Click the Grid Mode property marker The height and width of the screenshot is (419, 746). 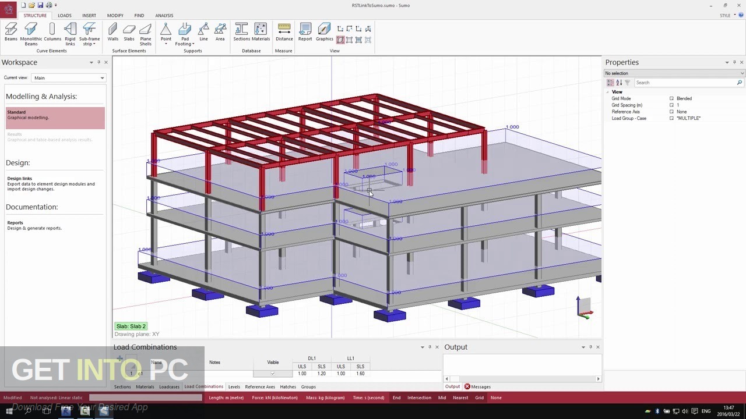pyautogui.click(x=671, y=99)
